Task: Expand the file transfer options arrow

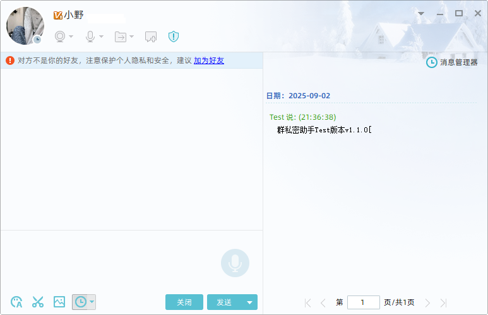Action: [x=132, y=37]
